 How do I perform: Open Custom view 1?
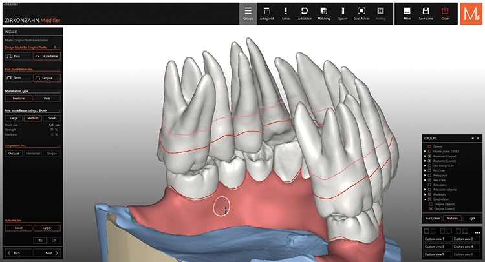(x=437, y=239)
